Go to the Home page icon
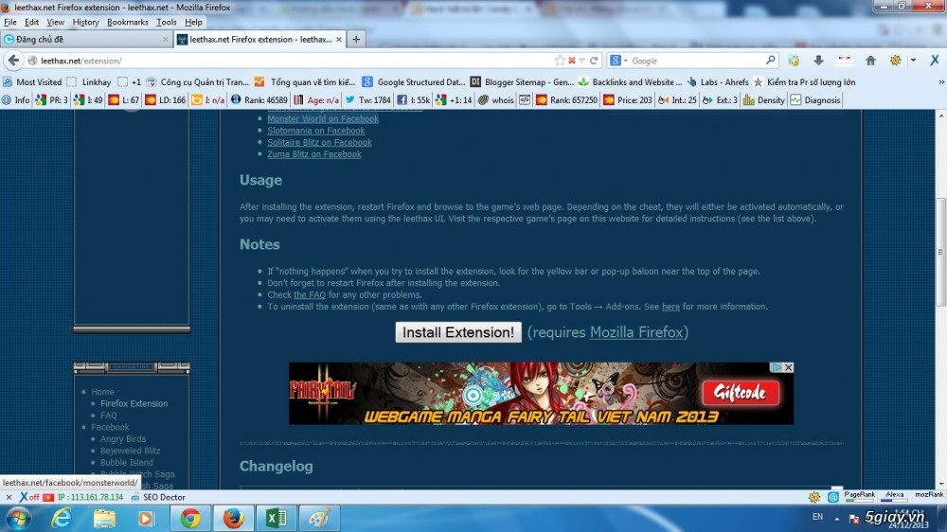 tap(870, 61)
